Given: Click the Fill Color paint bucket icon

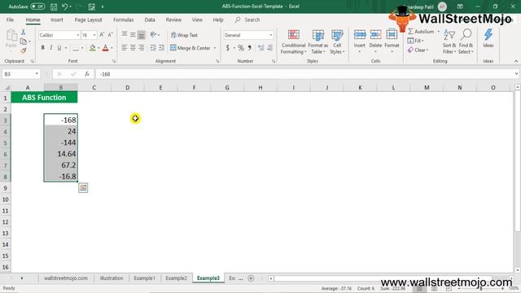Looking at the screenshot, I should coord(92,48).
